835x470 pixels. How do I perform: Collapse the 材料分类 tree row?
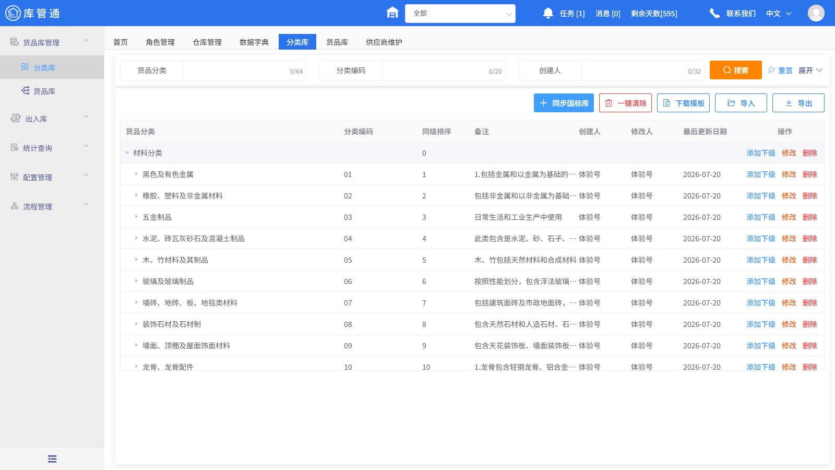pyautogui.click(x=127, y=153)
